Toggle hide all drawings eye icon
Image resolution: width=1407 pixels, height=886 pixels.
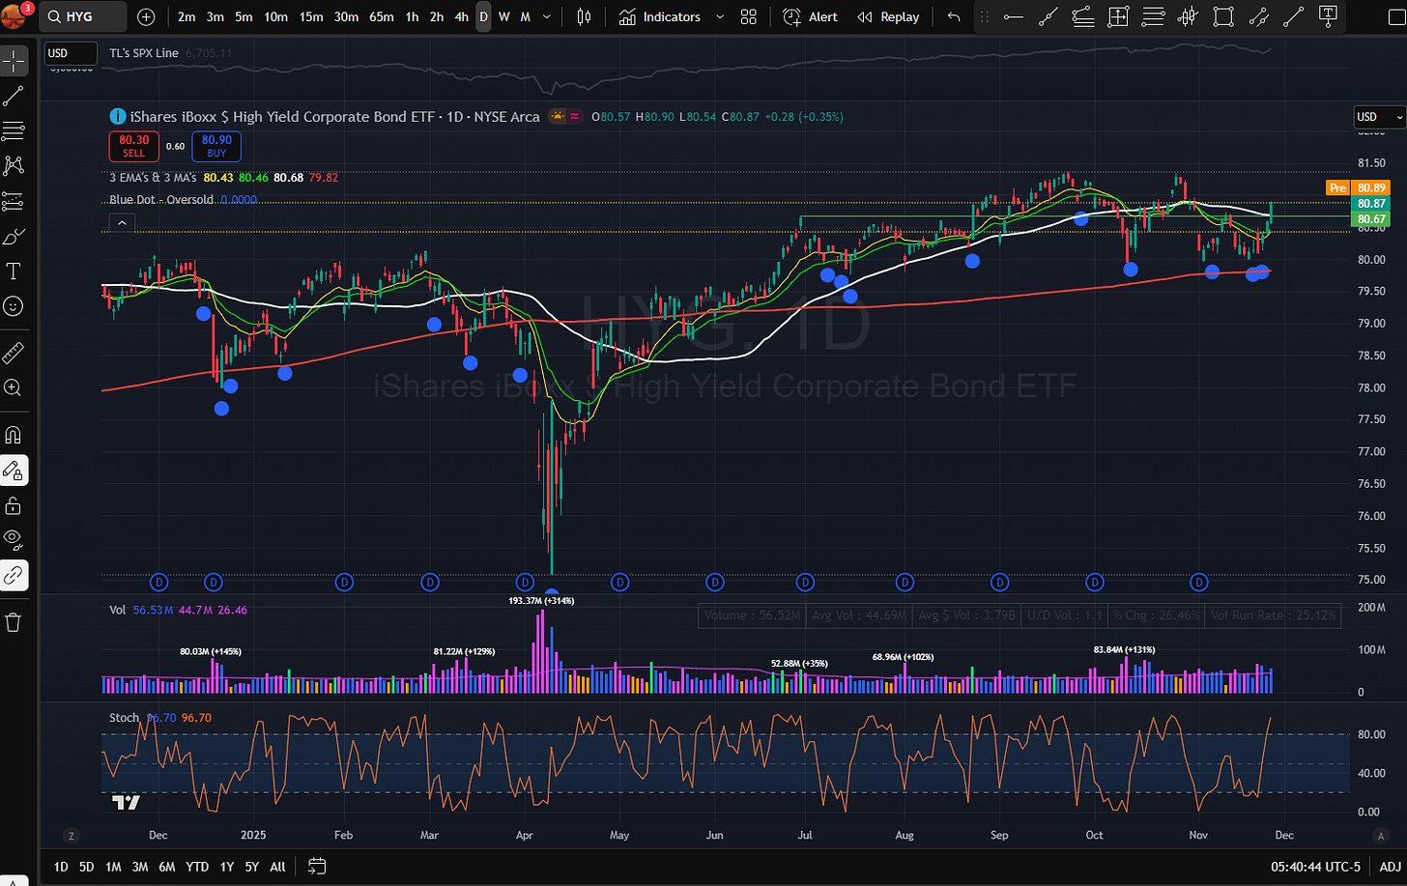(14, 540)
